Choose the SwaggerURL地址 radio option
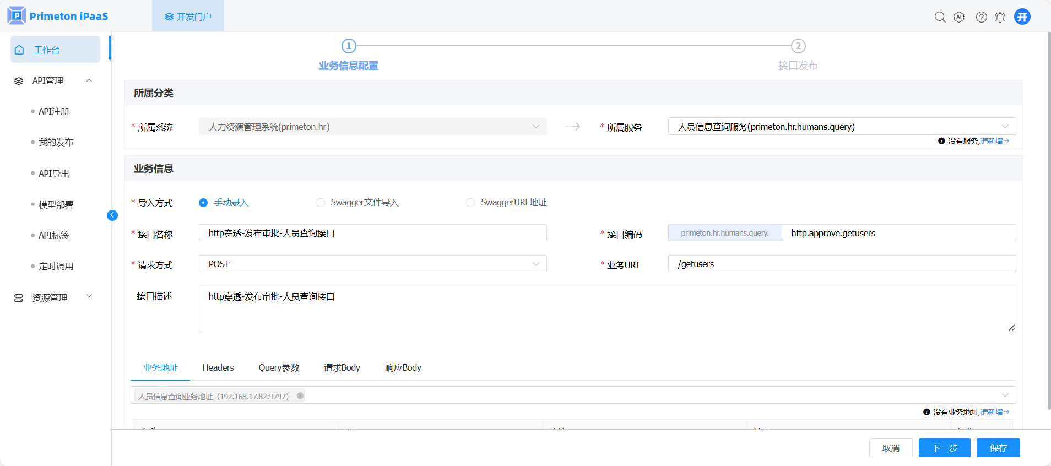Screen dimensions: 1051x466 click(470, 203)
